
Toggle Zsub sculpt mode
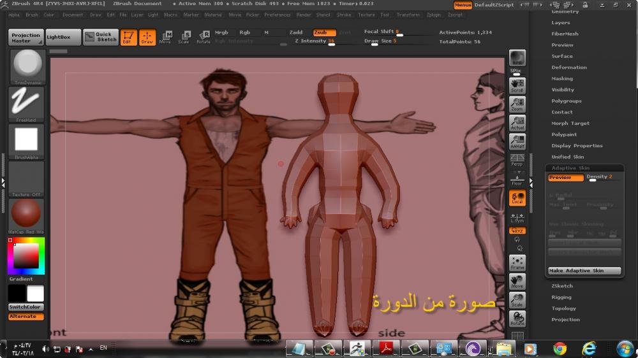pos(324,32)
